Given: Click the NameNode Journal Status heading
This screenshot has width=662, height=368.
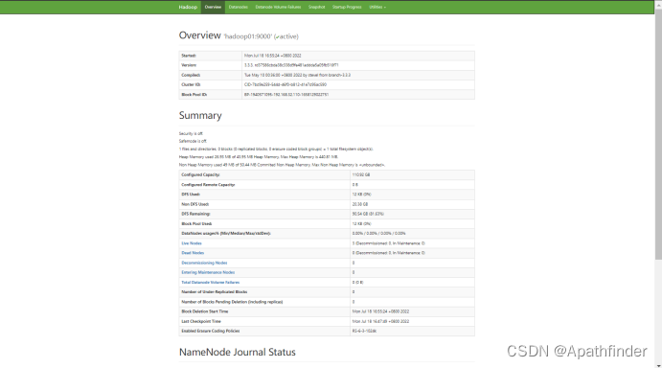Looking at the screenshot, I should coord(238,352).
